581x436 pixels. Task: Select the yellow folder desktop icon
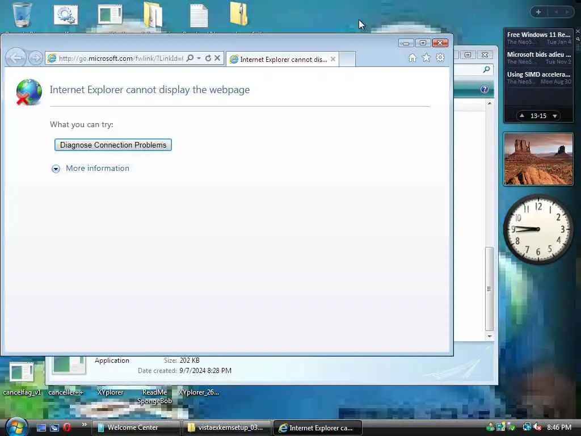point(153,15)
